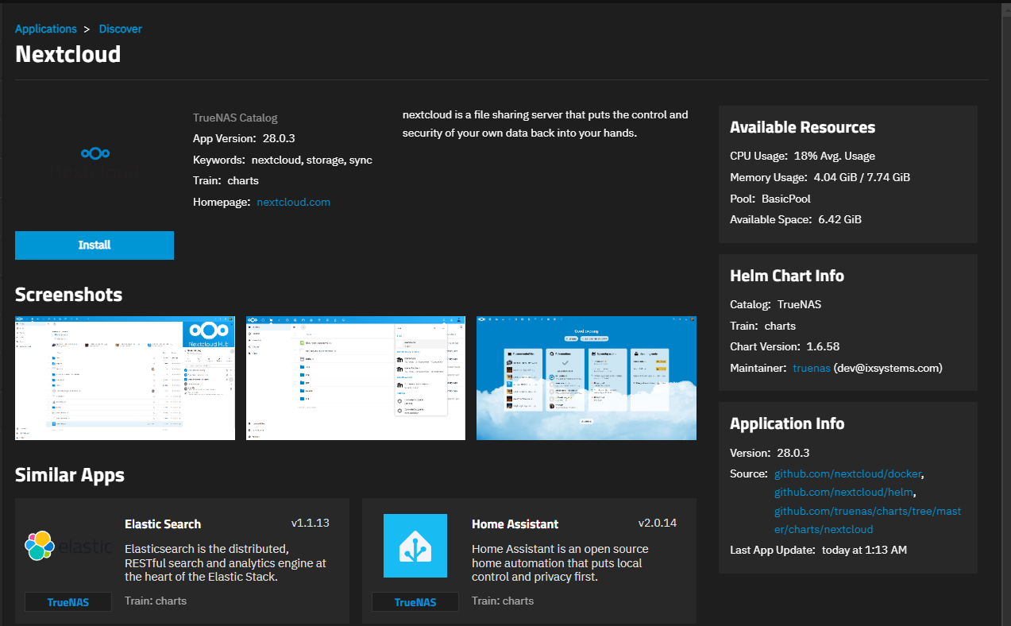Viewport: 1011px width, 626px height.
Task: Click the Home Assistant v2.0.14 version
Action: [x=658, y=523]
